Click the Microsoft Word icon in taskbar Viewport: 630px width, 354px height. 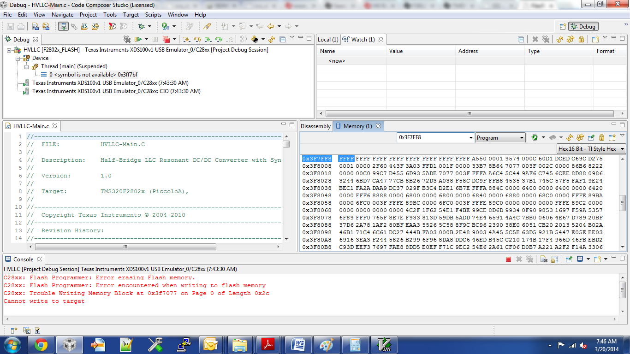[298, 345]
